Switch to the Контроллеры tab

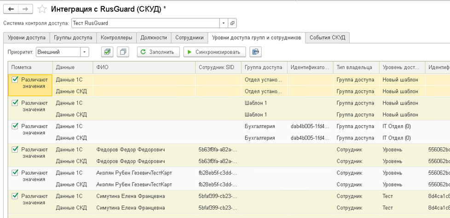[x=116, y=38]
